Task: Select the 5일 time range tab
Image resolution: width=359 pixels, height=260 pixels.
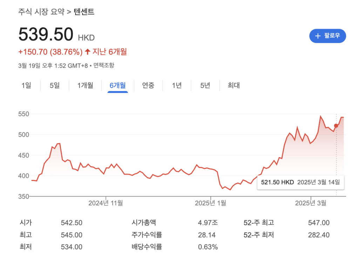Action: (55, 85)
